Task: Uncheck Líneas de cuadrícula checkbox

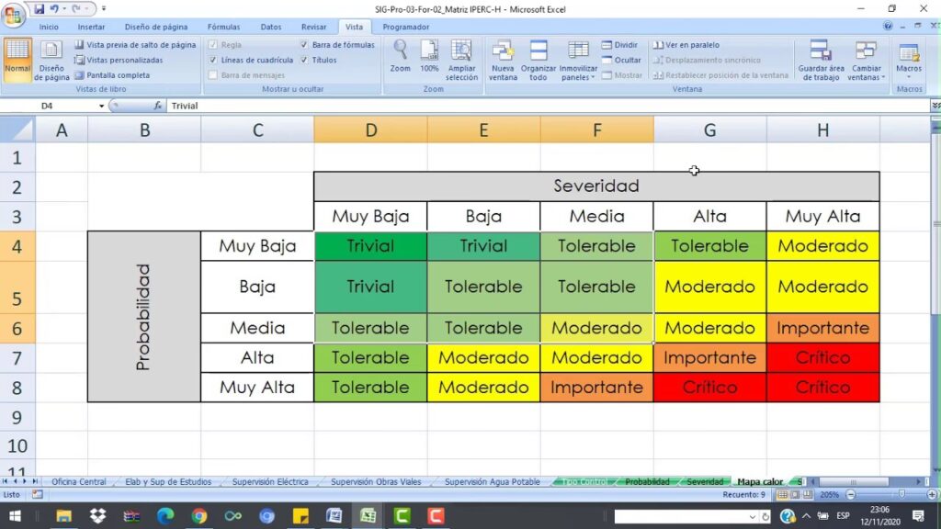Action: pyautogui.click(x=213, y=60)
